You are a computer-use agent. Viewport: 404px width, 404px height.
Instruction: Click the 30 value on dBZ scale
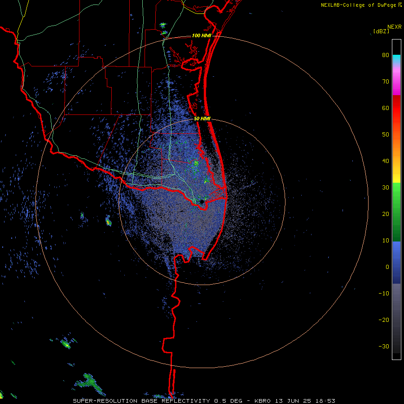coord(386,188)
